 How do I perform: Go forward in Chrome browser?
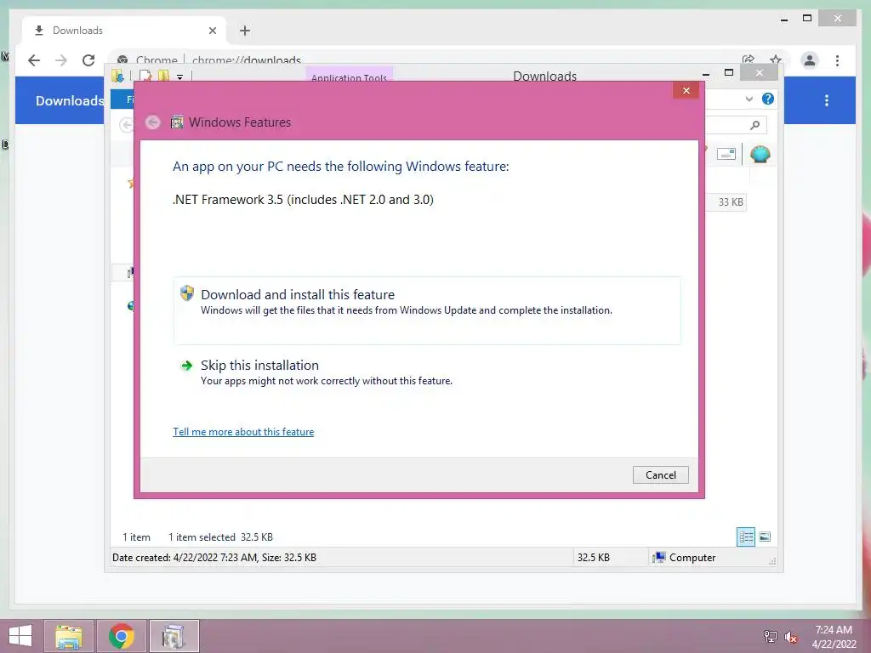pos(61,60)
